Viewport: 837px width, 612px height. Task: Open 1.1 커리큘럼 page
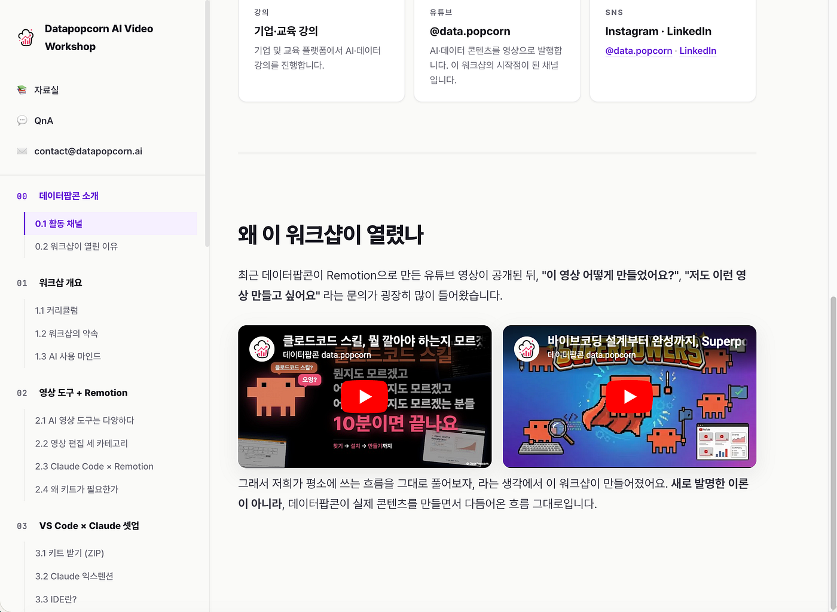(x=57, y=310)
